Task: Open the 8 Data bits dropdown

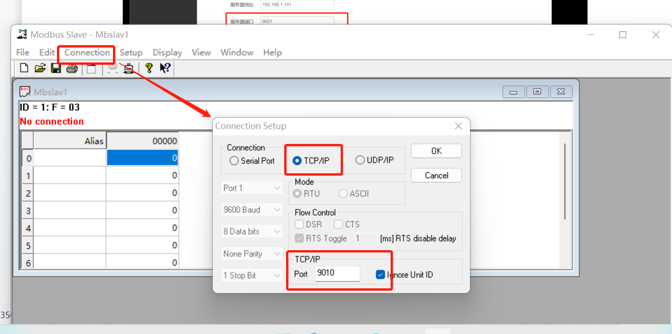Action: coord(252,232)
